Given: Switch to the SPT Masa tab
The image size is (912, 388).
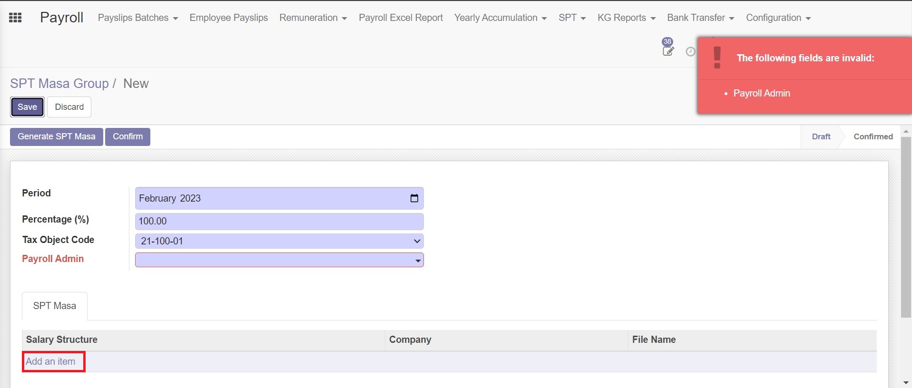Looking at the screenshot, I should pos(55,306).
